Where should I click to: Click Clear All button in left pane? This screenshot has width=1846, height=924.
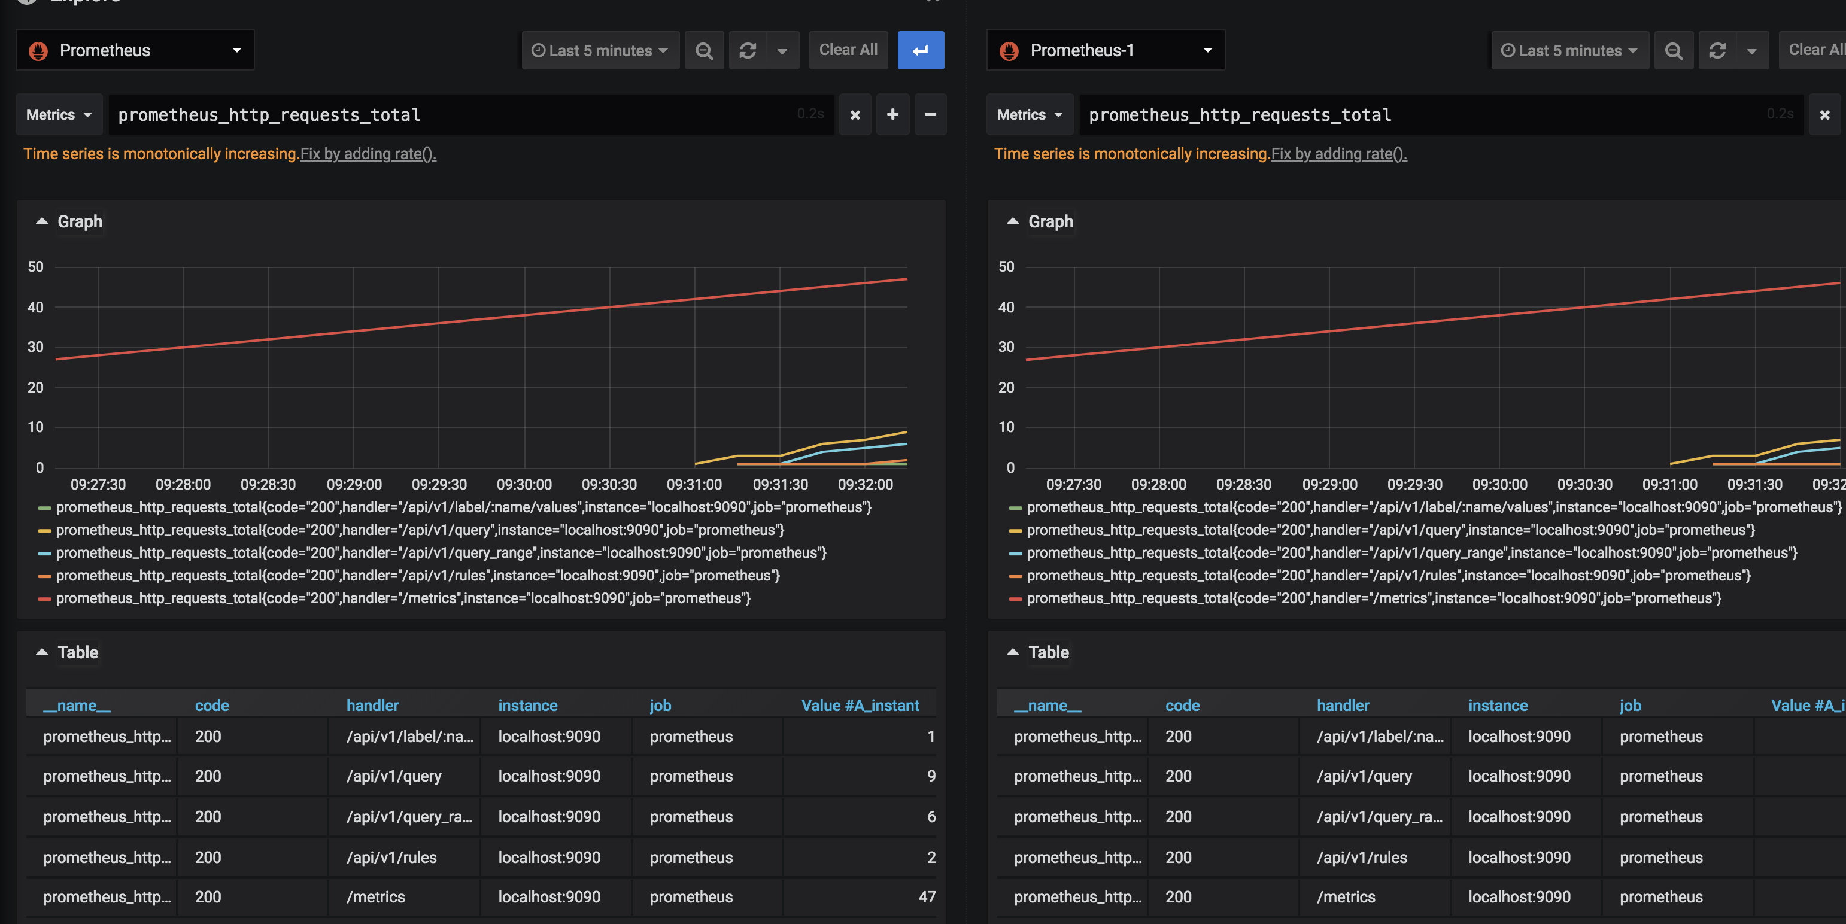(x=846, y=50)
